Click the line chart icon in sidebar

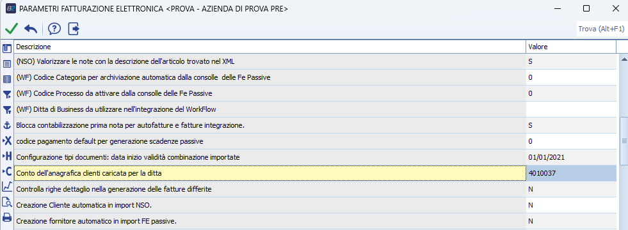coord(7,186)
